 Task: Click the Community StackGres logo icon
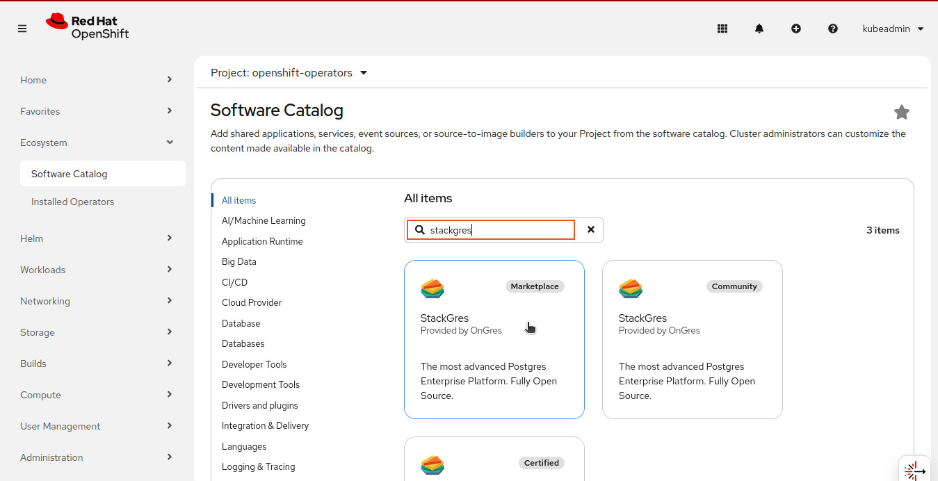point(631,288)
